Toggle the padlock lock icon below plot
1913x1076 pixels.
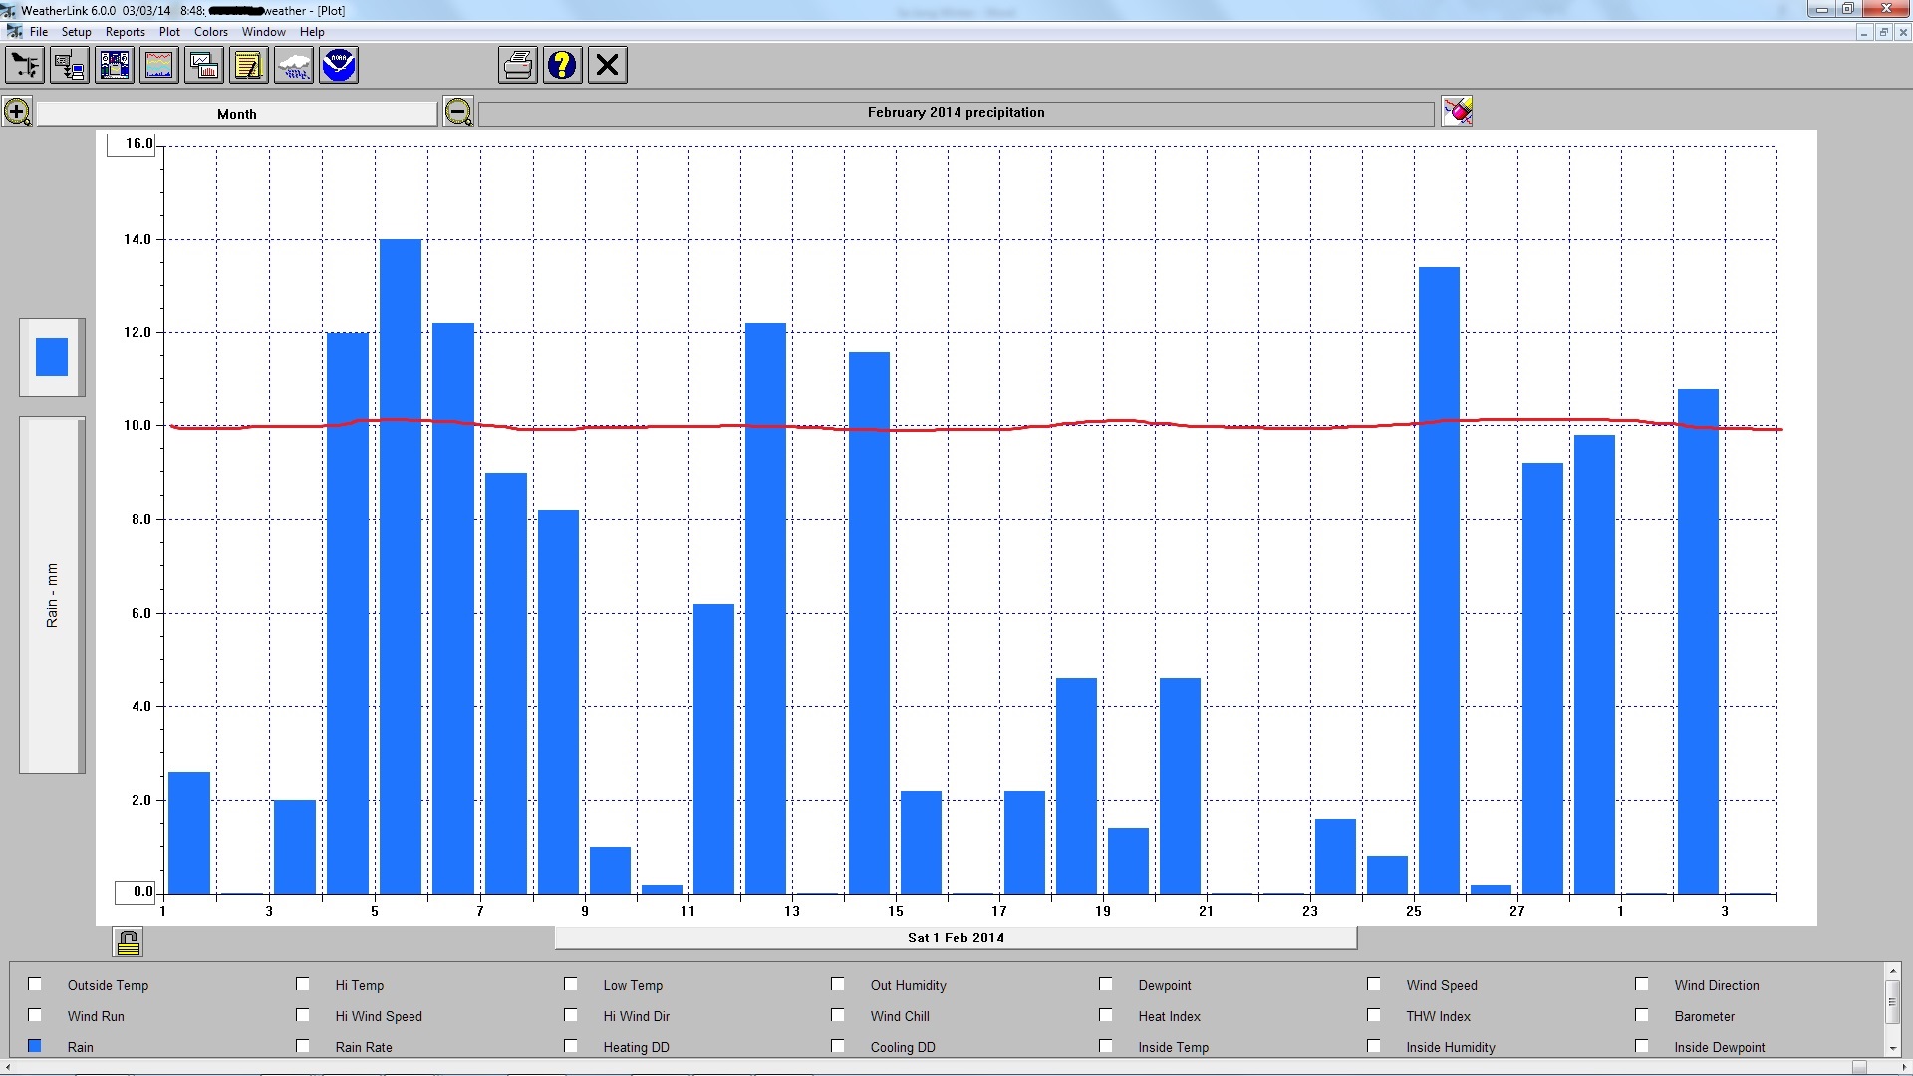point(129,941)
